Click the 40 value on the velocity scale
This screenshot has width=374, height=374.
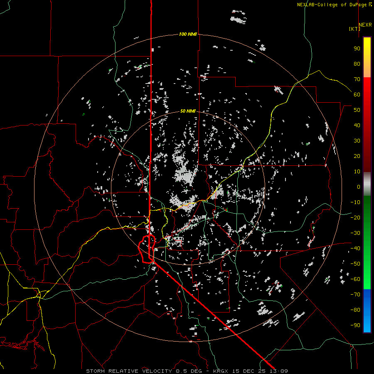(357, 125)
